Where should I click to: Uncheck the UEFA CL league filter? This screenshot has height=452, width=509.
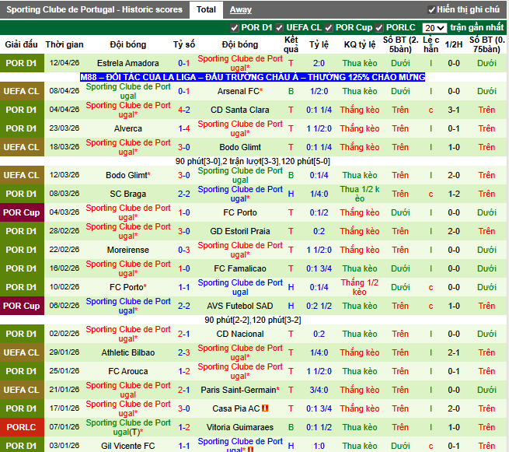coord(281,27)
